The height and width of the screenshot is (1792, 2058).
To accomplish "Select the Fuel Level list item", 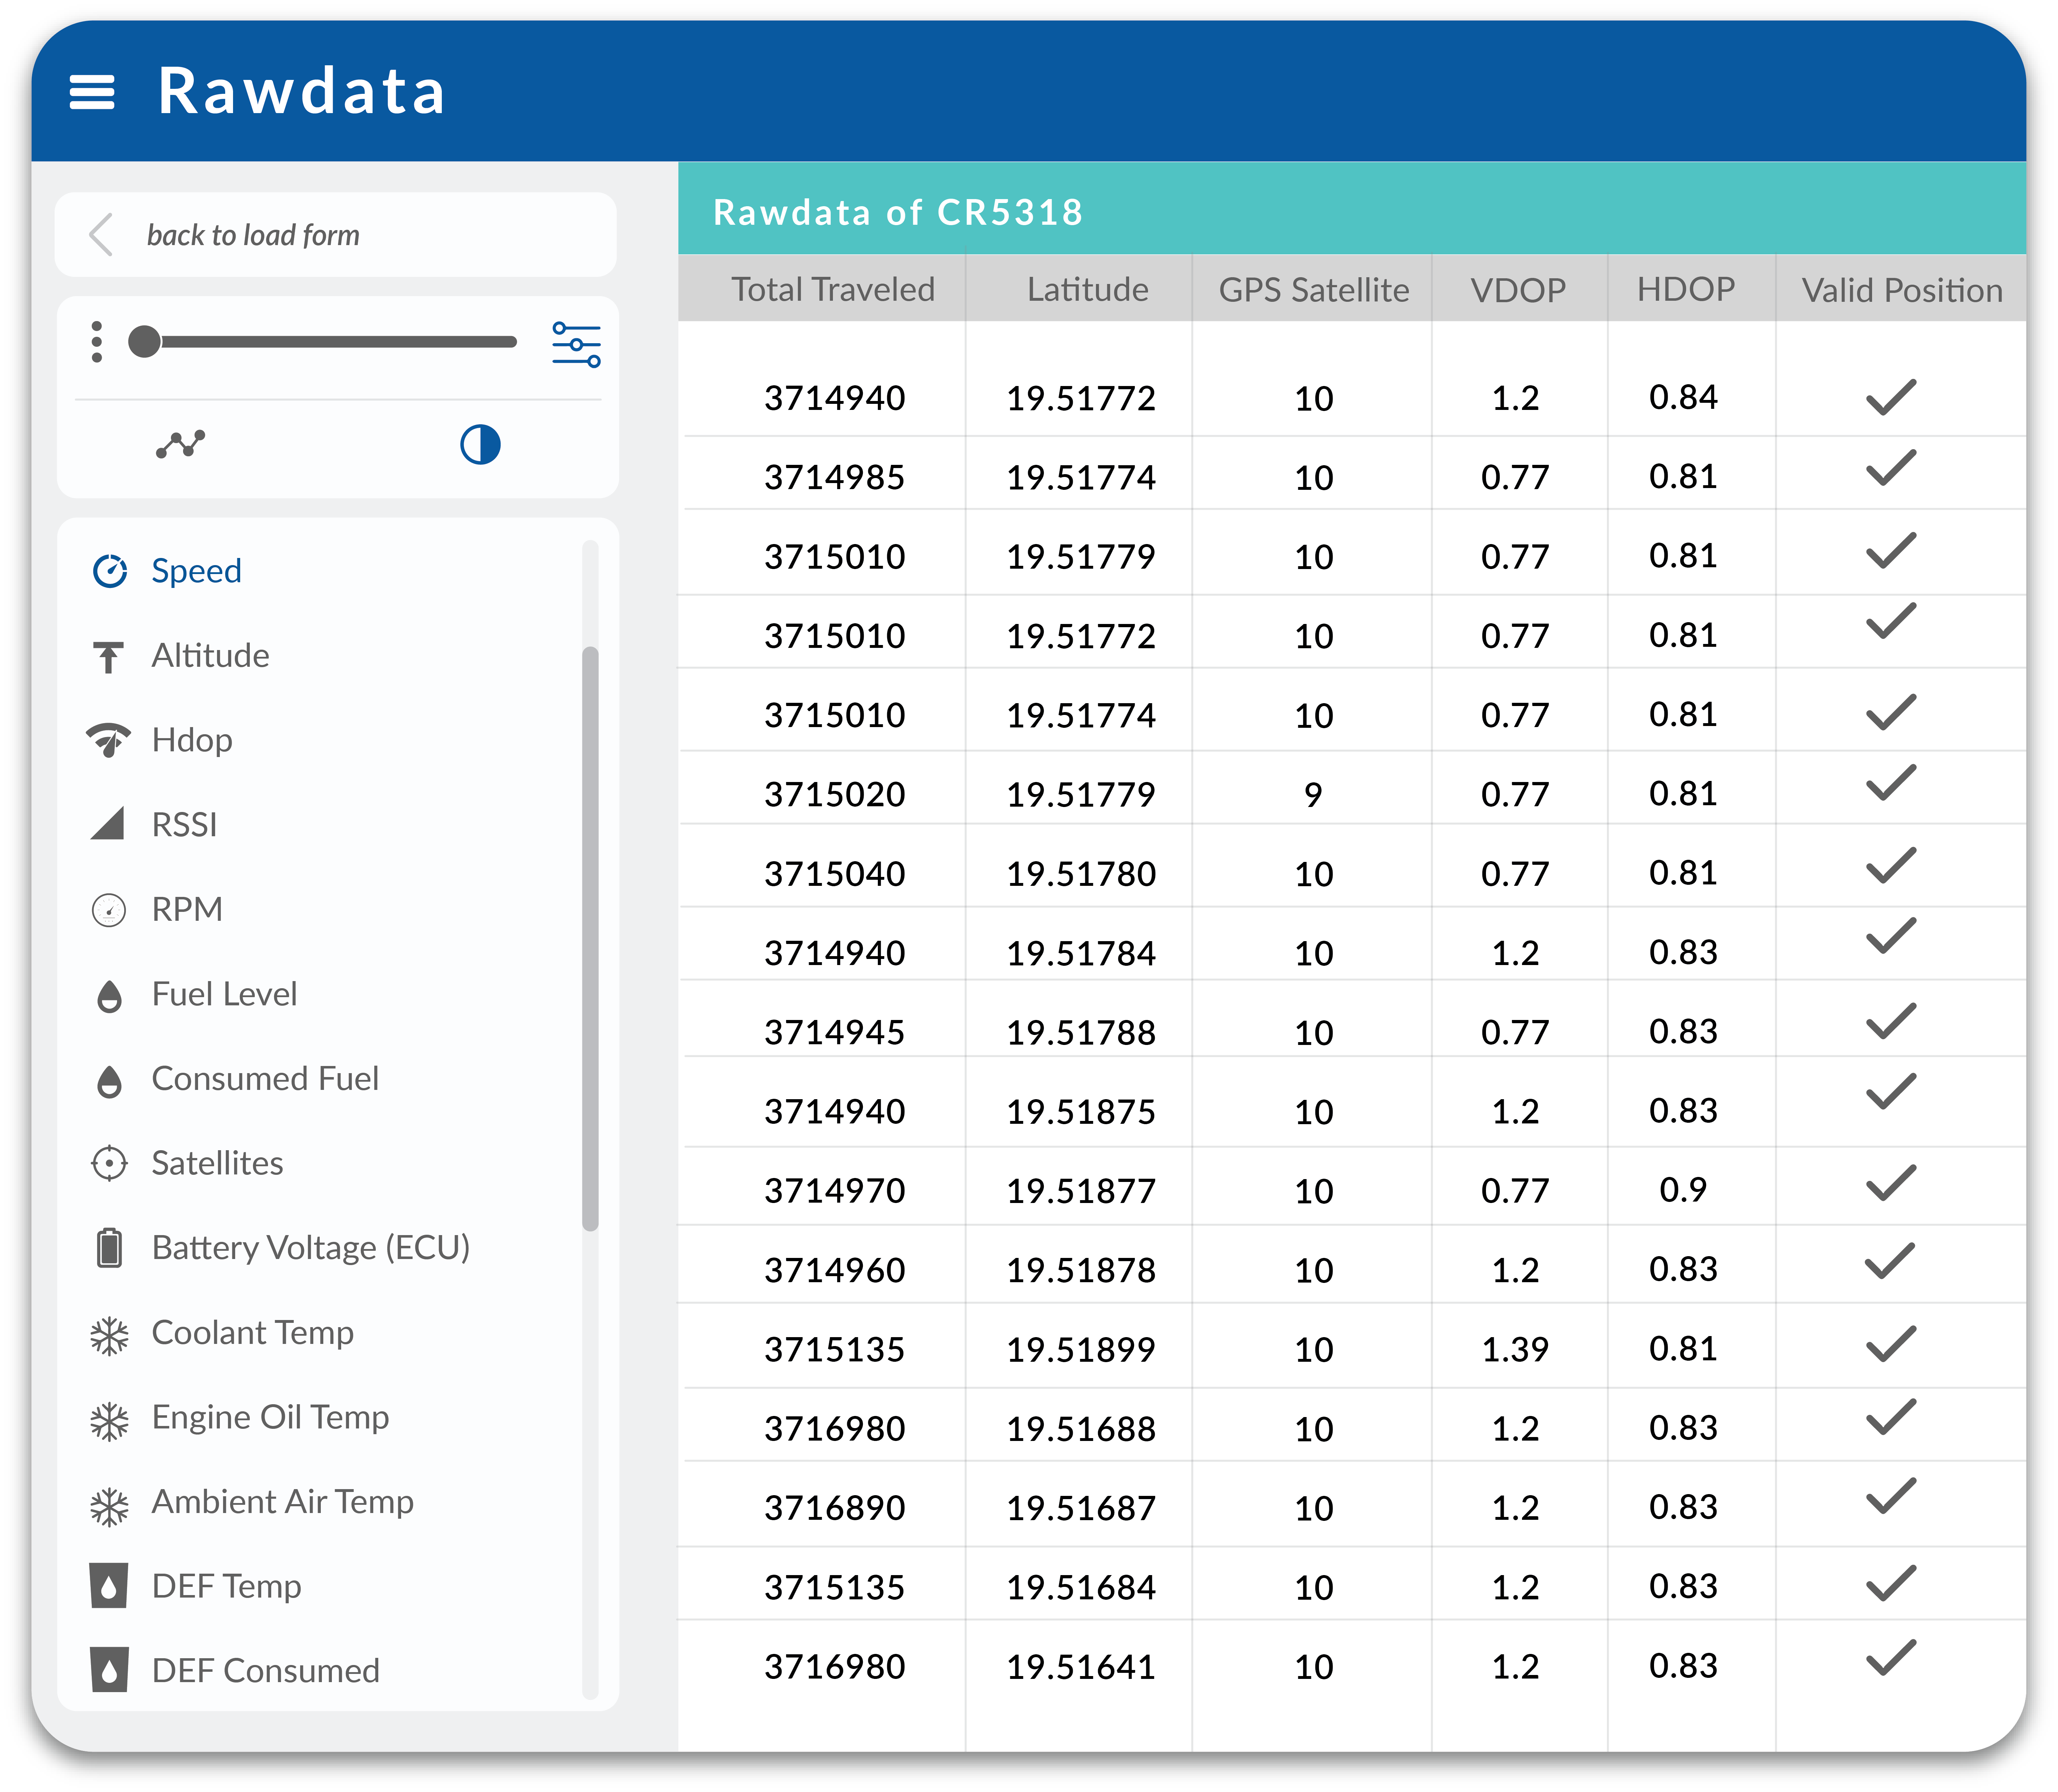I will pyautogui.click(x=225, y=994).
